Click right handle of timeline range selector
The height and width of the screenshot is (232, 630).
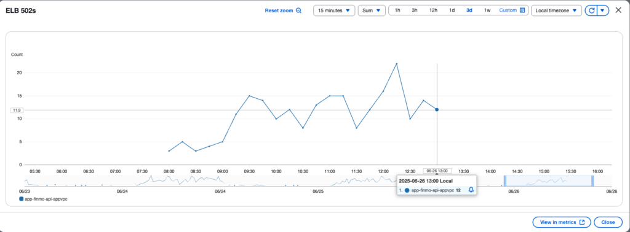[x=592, y=180]
